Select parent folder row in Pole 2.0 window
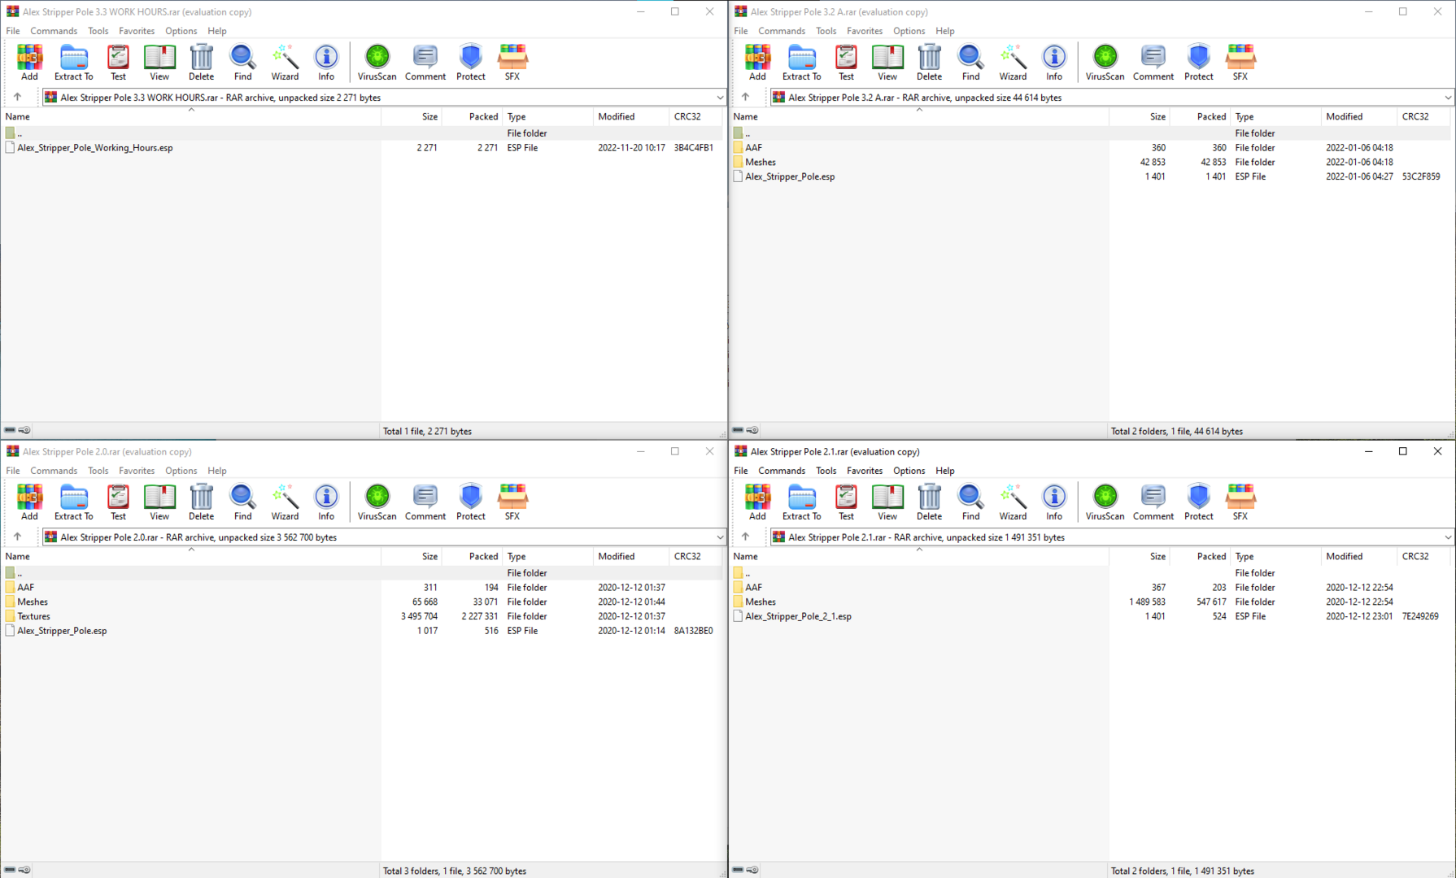1456x878 pixels. point(362,573)
